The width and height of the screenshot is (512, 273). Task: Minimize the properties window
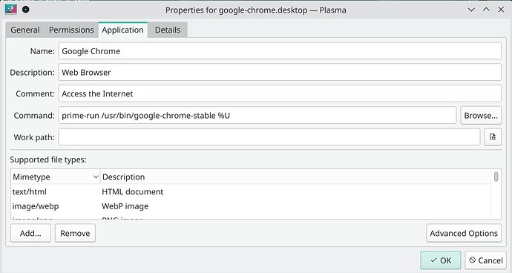[x=471, y=10]
